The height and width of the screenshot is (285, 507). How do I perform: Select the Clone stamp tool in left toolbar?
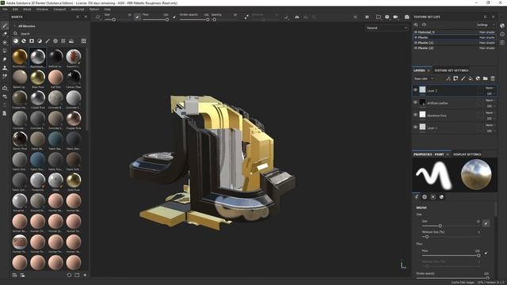5,68
